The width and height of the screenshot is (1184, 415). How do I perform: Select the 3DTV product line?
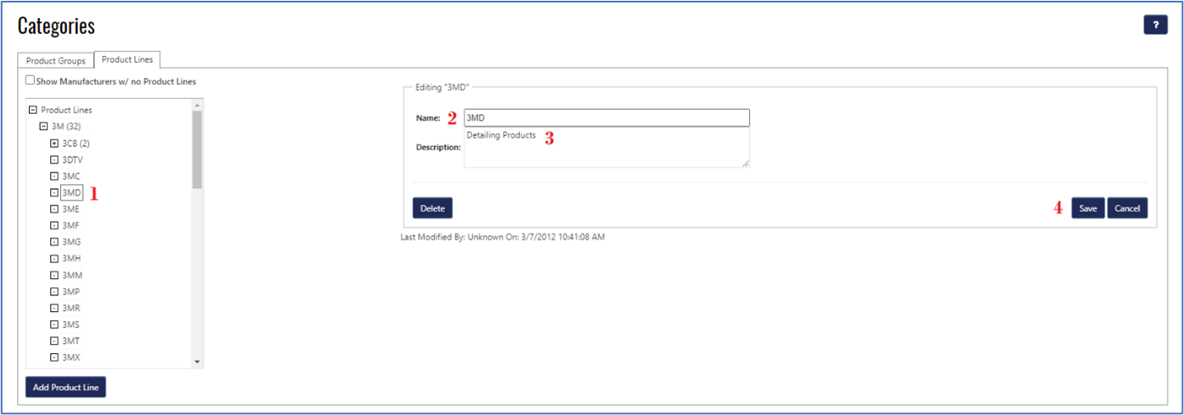point(72,159)
